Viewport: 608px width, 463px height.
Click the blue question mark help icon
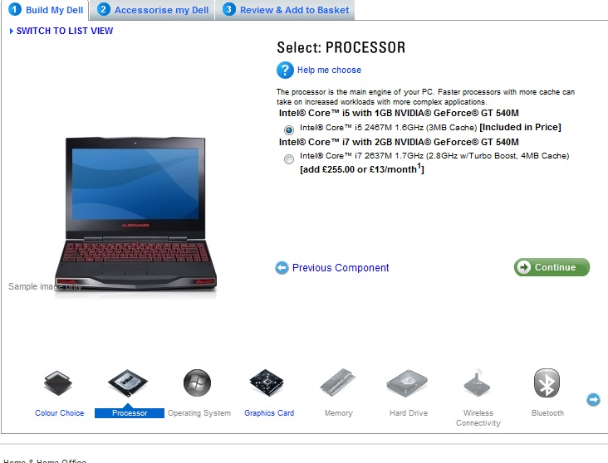click(285, 71)
